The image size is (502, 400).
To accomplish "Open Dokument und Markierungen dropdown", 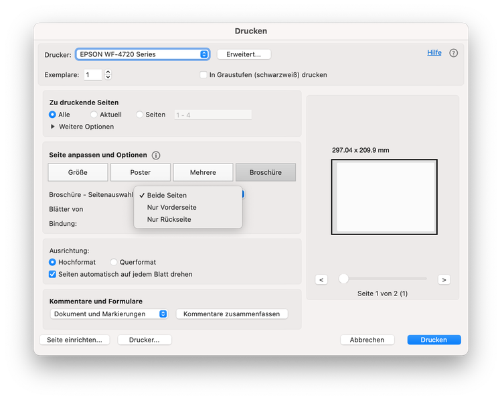I will coord(109,314).
